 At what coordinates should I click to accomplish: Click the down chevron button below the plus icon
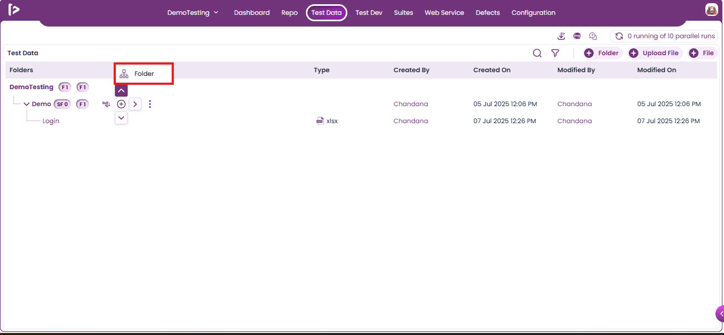point(121,118)
